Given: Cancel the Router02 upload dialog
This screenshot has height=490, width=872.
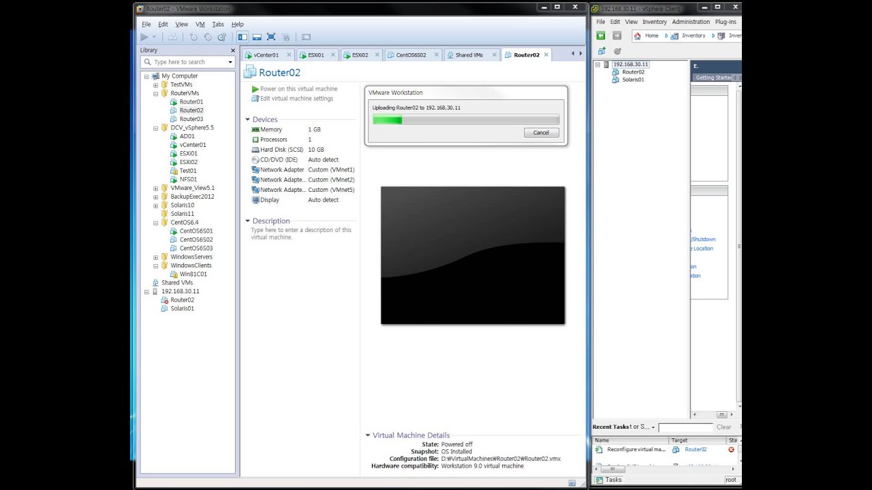Looking at the screenshot, I should 542,133.
